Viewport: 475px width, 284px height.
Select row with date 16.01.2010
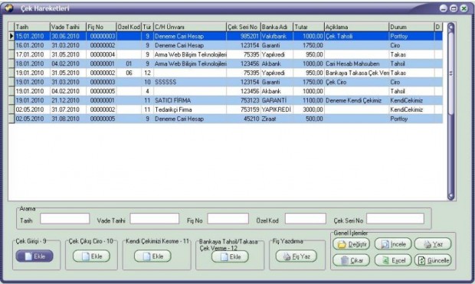click(225, 45)
